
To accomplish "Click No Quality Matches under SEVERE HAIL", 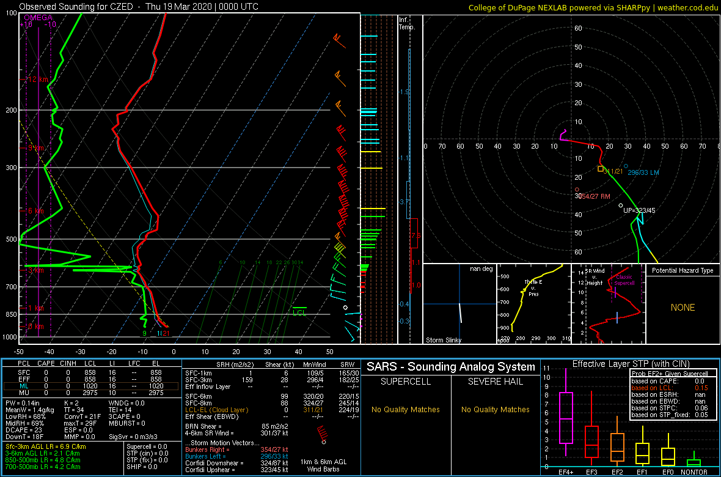I will 495,409.
